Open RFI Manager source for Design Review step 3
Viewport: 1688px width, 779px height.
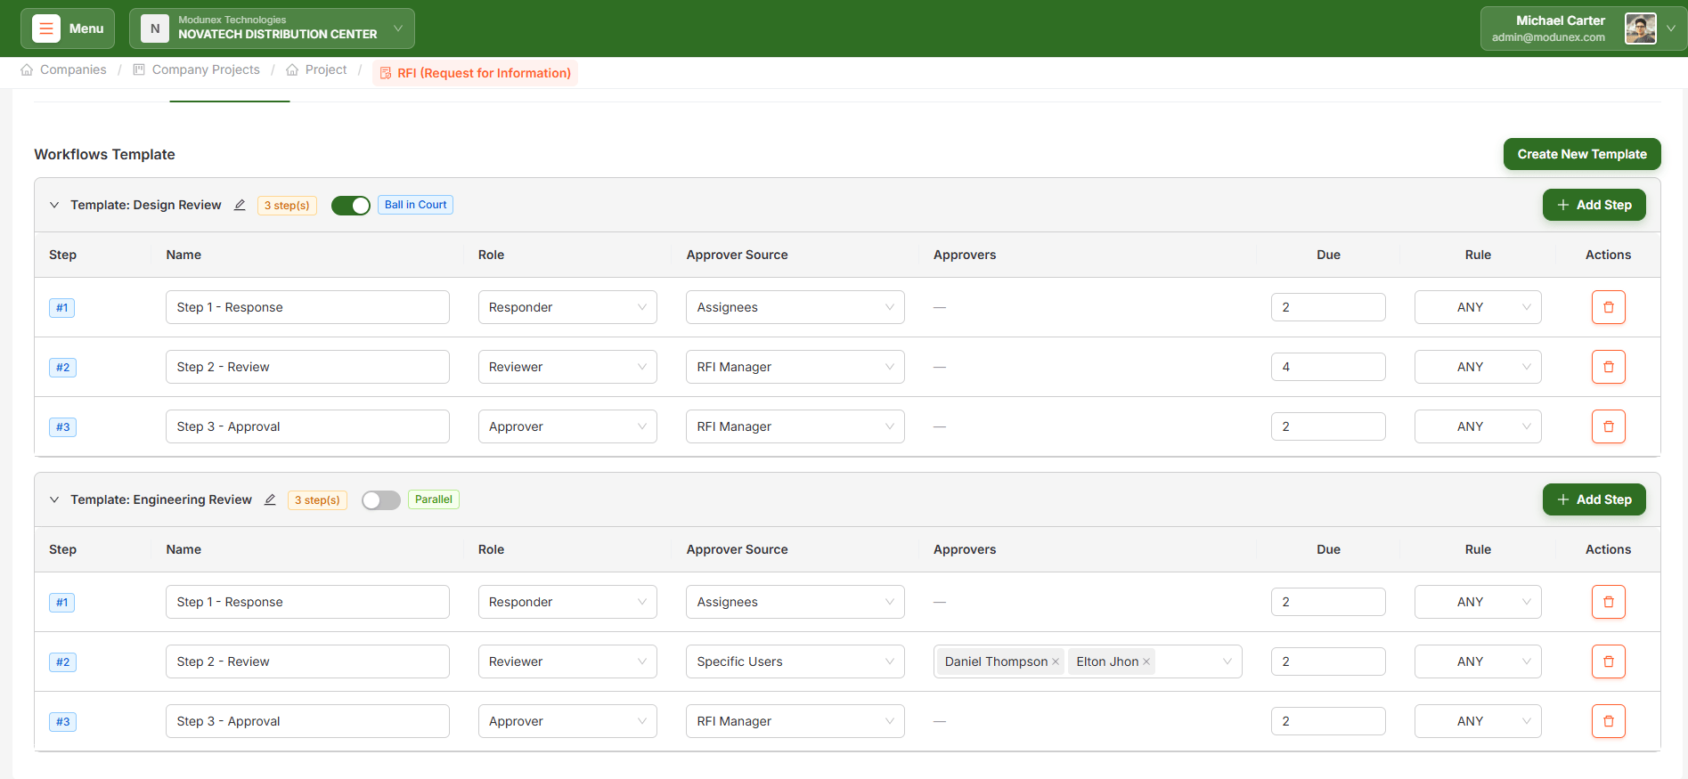click(795, 426)
